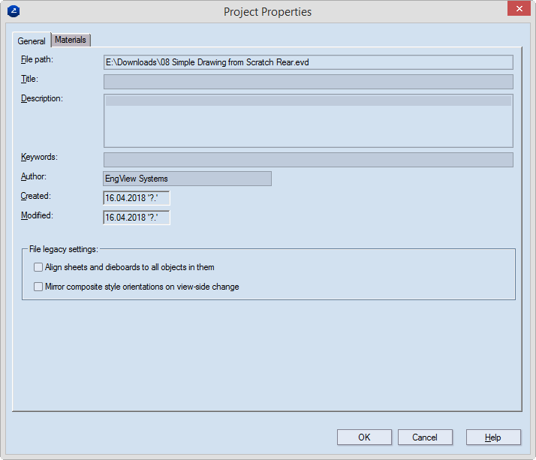Click the Description label
Viewport: 536px width, 460px height.
point(42,98)
